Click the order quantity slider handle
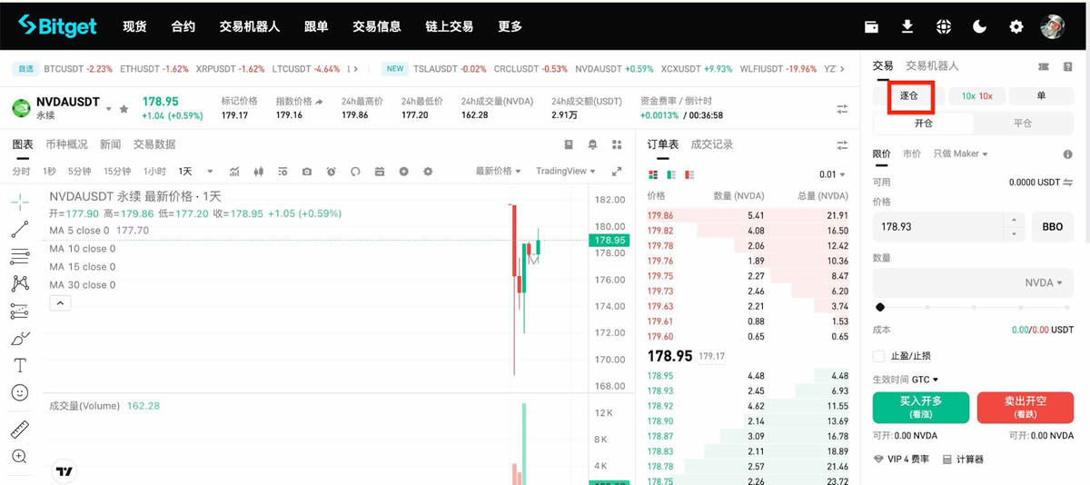 pyautogui.click(x=880, y=308)
